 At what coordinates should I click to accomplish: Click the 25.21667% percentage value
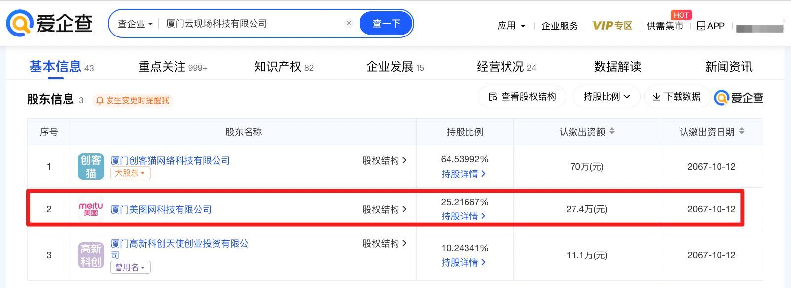(465, 202)
